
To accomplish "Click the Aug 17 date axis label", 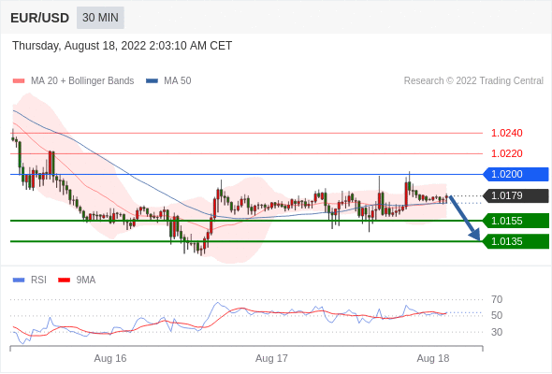I will [x=271, y=358].
